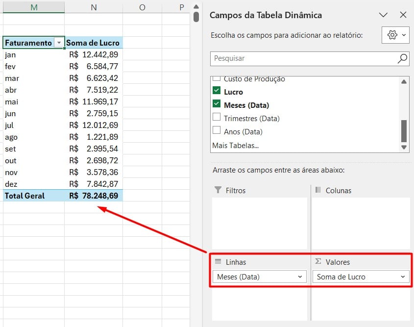Select the cell with R$ 6.623,42

[x=94, y=78]
